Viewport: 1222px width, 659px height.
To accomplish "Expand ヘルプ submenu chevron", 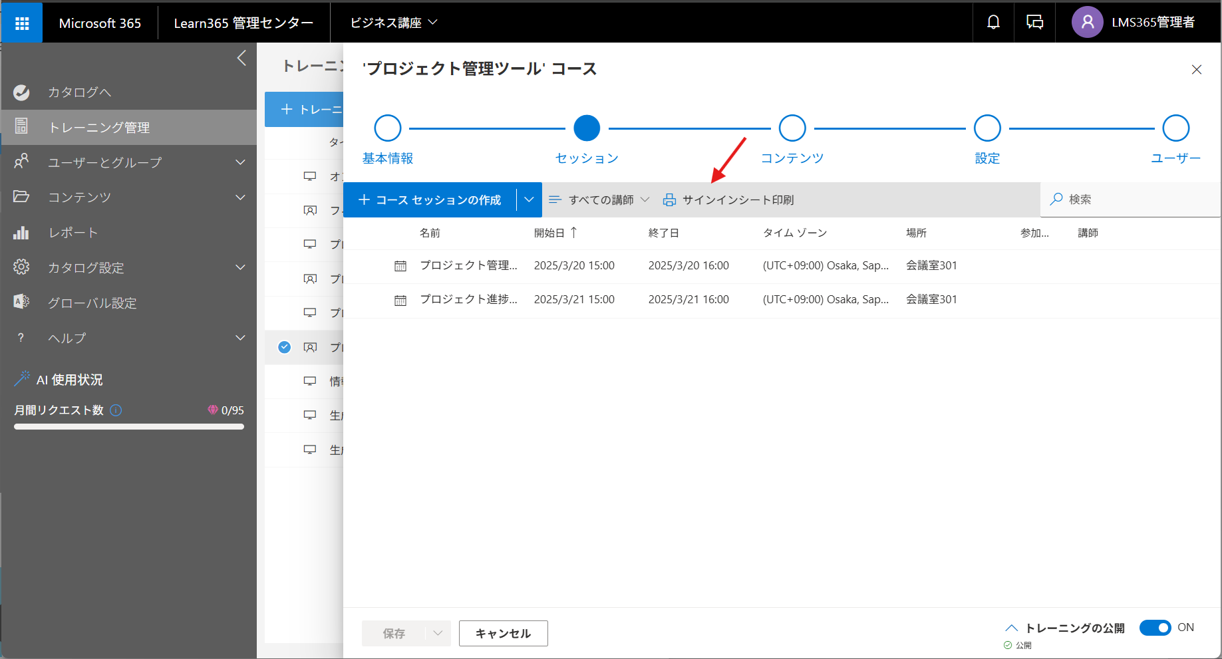I will 241,338.
